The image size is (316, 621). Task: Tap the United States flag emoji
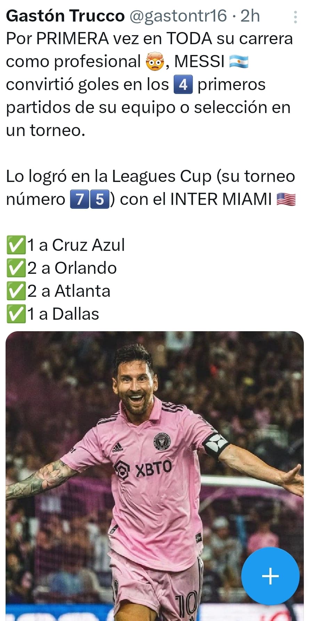click(x=286, y=200)
